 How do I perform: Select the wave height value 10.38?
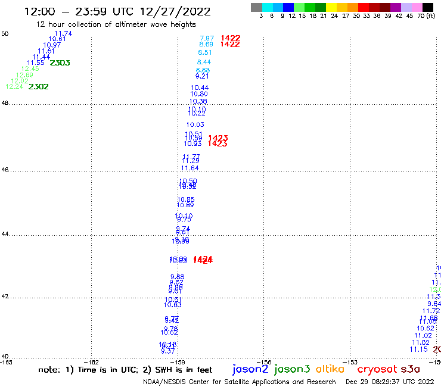pyautogui.click(x=198, y=101)
